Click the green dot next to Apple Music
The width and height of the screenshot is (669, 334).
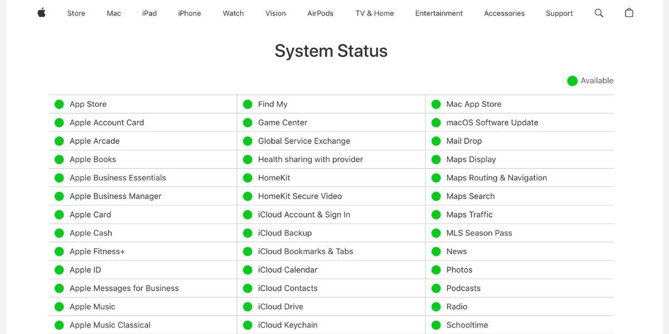coord(59,306)
